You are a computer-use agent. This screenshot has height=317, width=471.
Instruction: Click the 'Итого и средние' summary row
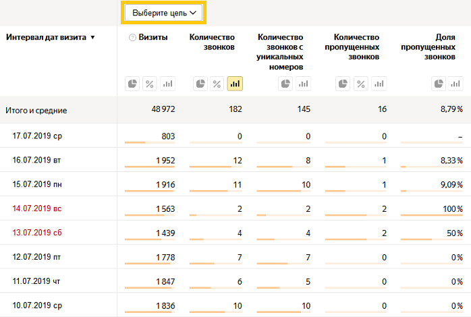pos(235,109)
